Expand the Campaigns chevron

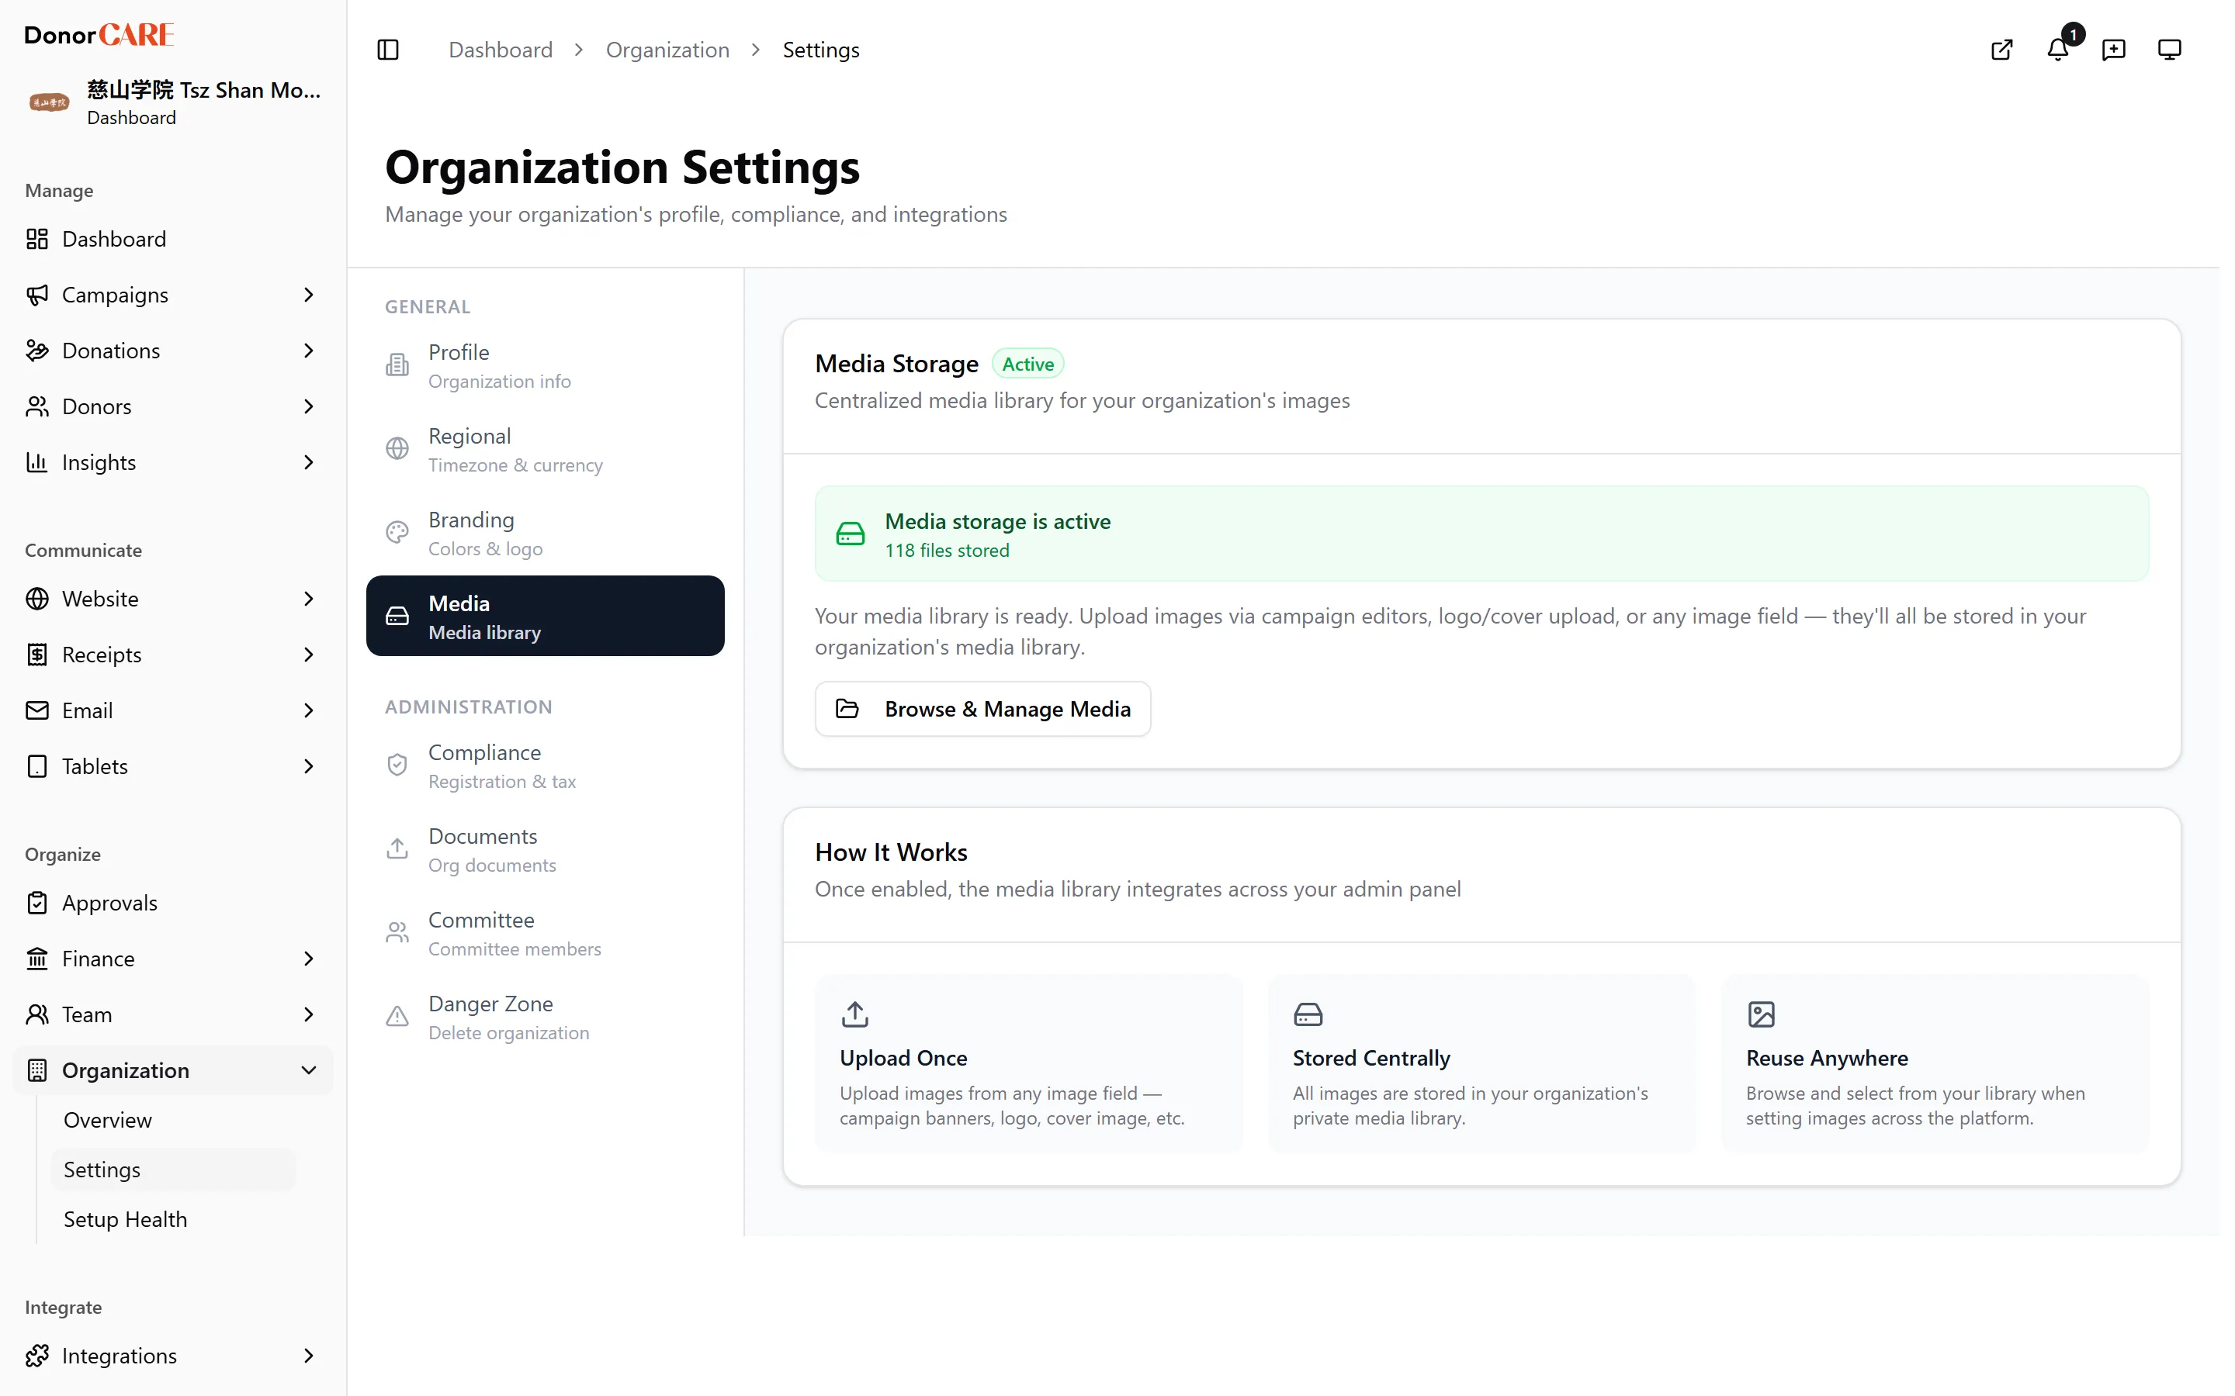pyautogui.click(x=308, y=295)
